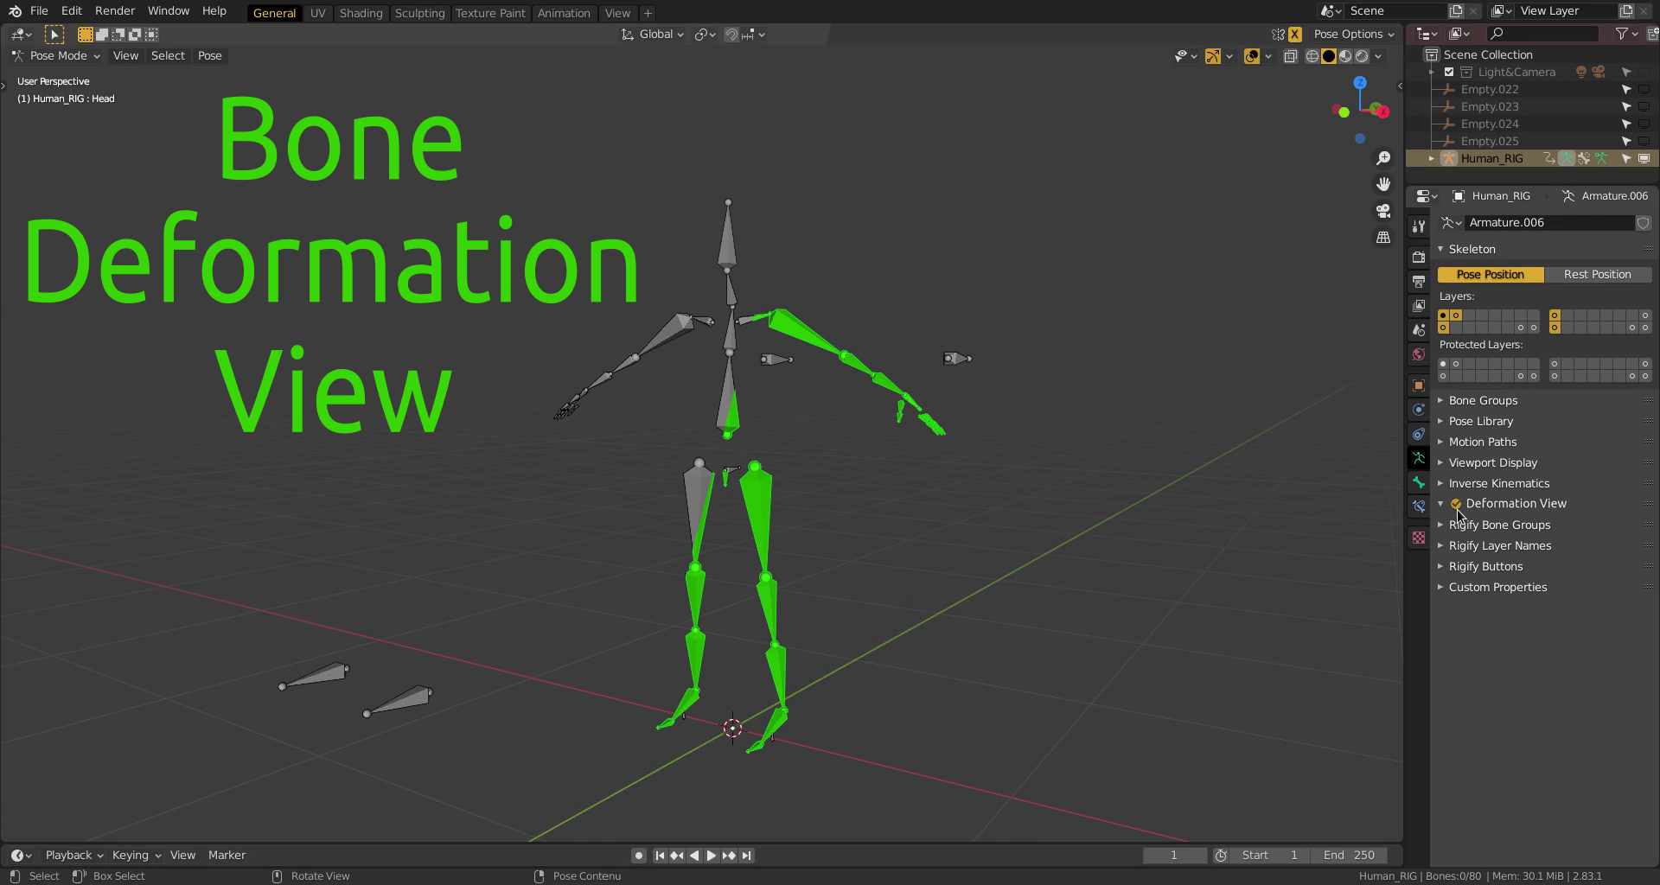Click the Rest Position button
This screenshot has width=1660, height=885.
tap(1598, 275)
